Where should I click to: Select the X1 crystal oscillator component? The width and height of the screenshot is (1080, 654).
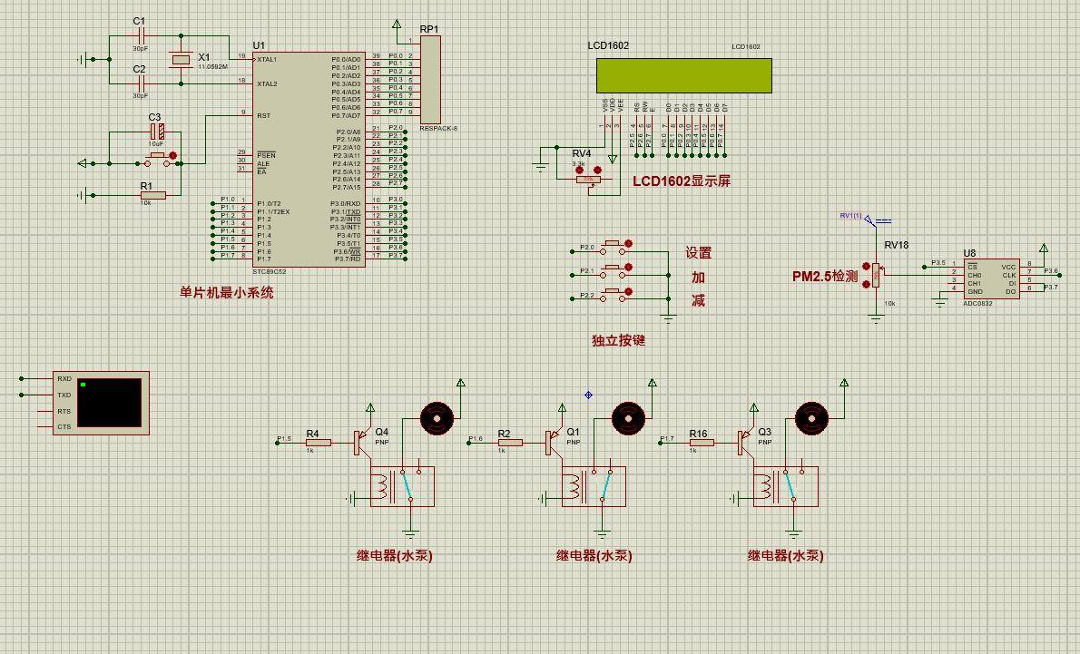[x=182, y=60]
